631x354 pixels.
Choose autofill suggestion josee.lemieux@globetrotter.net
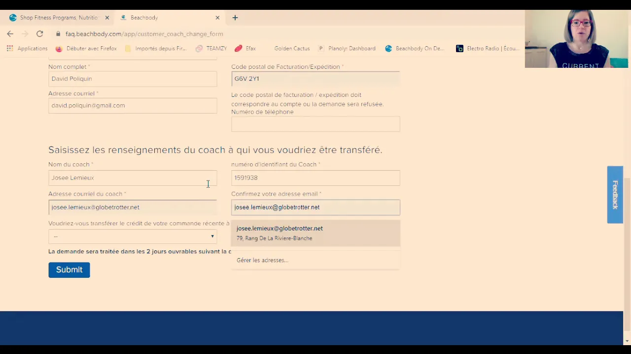click(315, 233)
